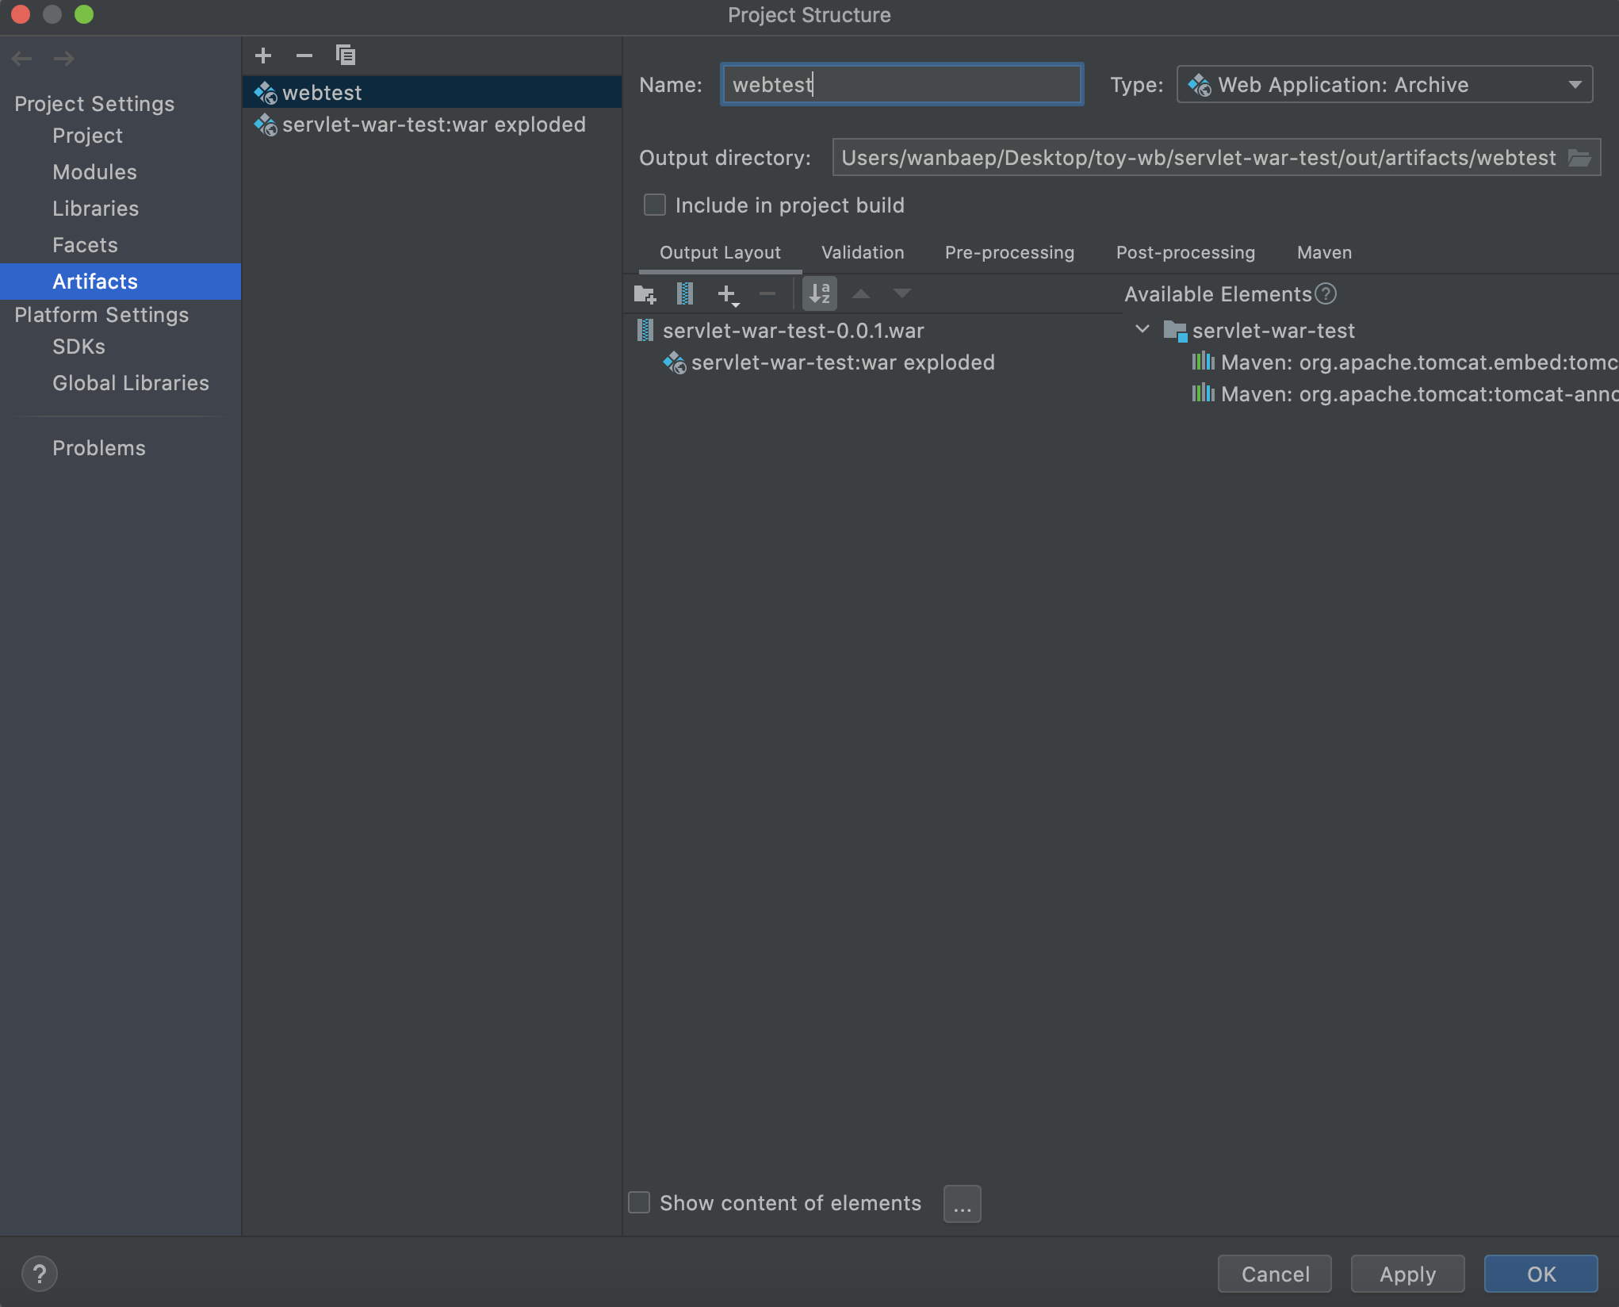Click the create directory icon
The height and width of the screenshot is (1307, 1619).
point(645,294)
